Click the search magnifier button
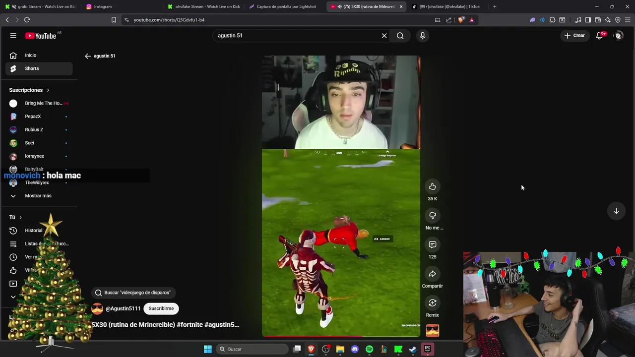Viewport: 635px width, 357px height. click(400, 36)
